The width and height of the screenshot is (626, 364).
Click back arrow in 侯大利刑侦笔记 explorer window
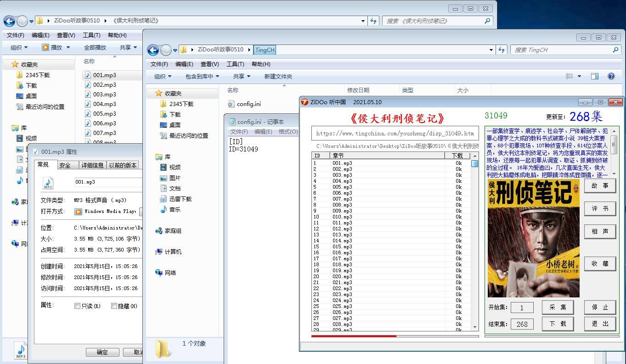tap(9, 21)
